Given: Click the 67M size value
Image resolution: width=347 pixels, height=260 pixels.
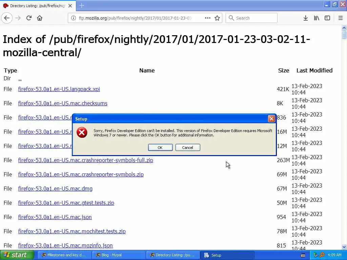Looking at the screenshot, I should tap(282, 189).
